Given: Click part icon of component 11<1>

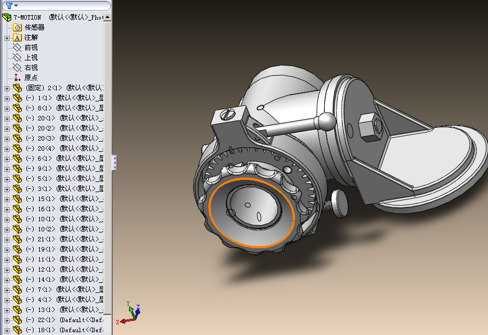Looking at the screenshot, I should pos(17,259).
